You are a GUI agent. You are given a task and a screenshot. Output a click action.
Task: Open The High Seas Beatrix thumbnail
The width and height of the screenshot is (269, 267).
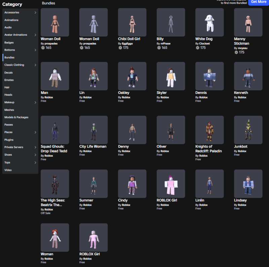pos(55,184)
